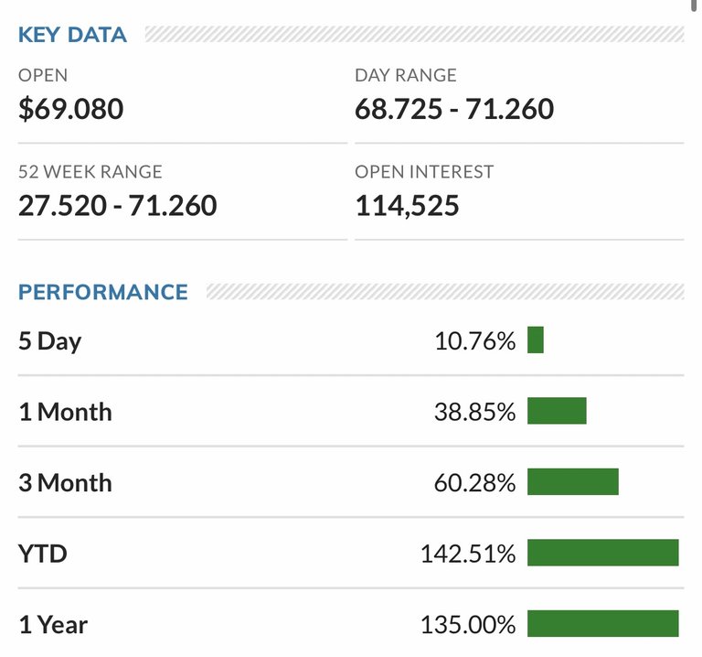Click the green bar beside 60.28%
702x657 pixels.
coord(573,481)
